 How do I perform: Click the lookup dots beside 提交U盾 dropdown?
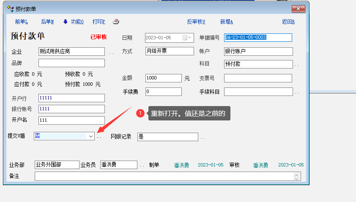[99, 138]
